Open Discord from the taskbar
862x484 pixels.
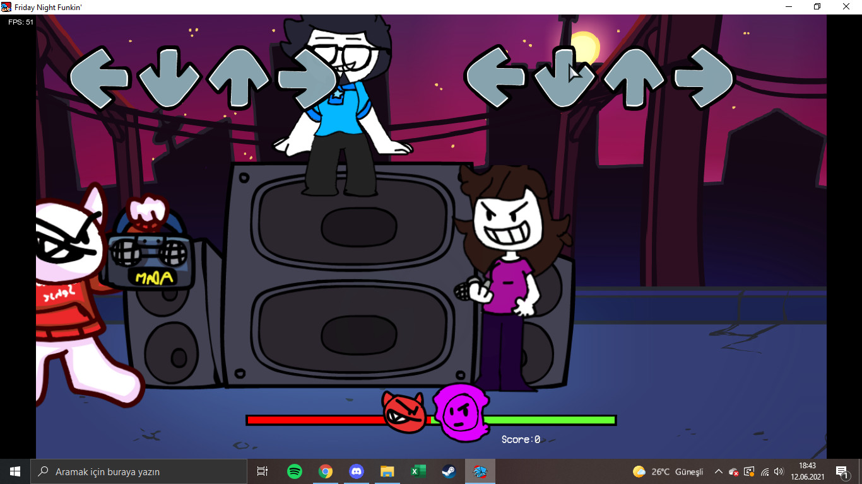pyautogui.click(x=356, y=471)
